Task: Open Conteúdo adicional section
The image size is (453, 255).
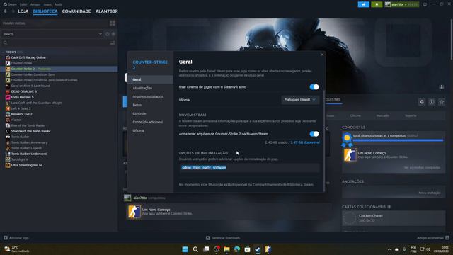Action: 147,122
